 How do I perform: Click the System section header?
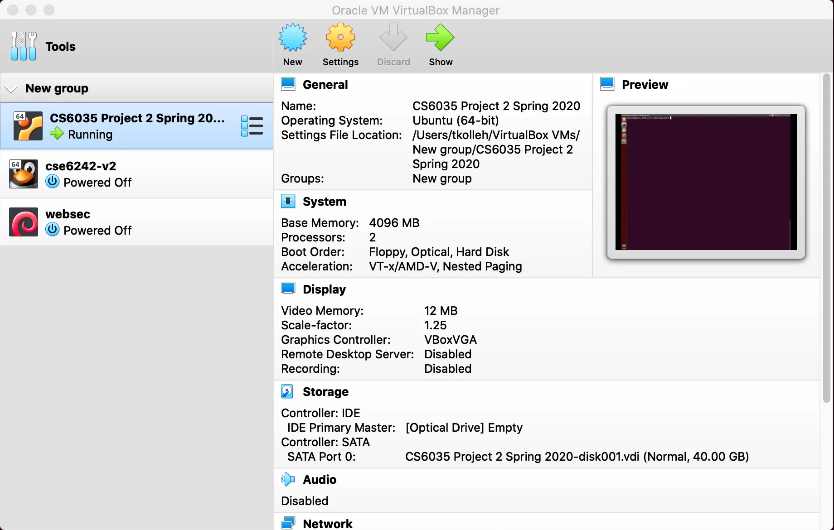click(x=325, y=201)
